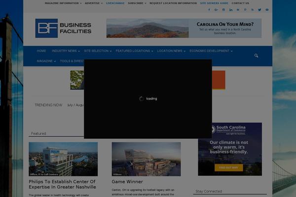296x197 pixels.
Task: Click the BF Business Facilities logo
Action: tap(64, 28)
